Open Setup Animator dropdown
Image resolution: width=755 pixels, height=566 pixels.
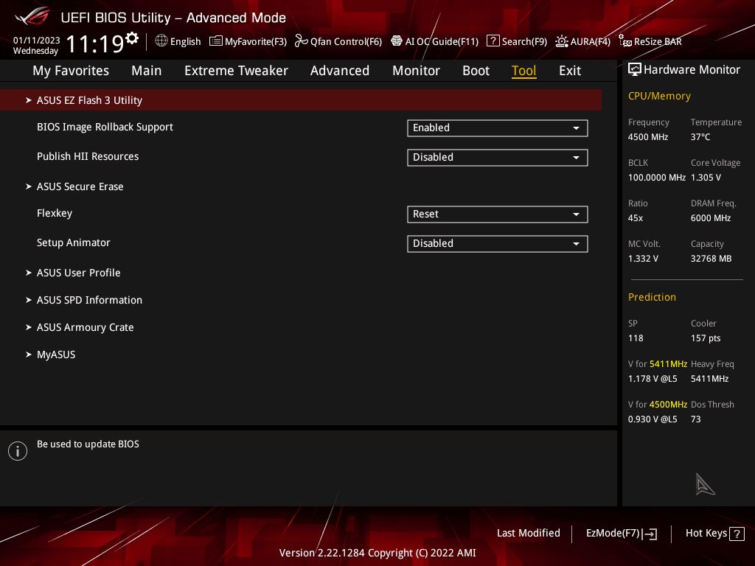(x=498, y=243)
